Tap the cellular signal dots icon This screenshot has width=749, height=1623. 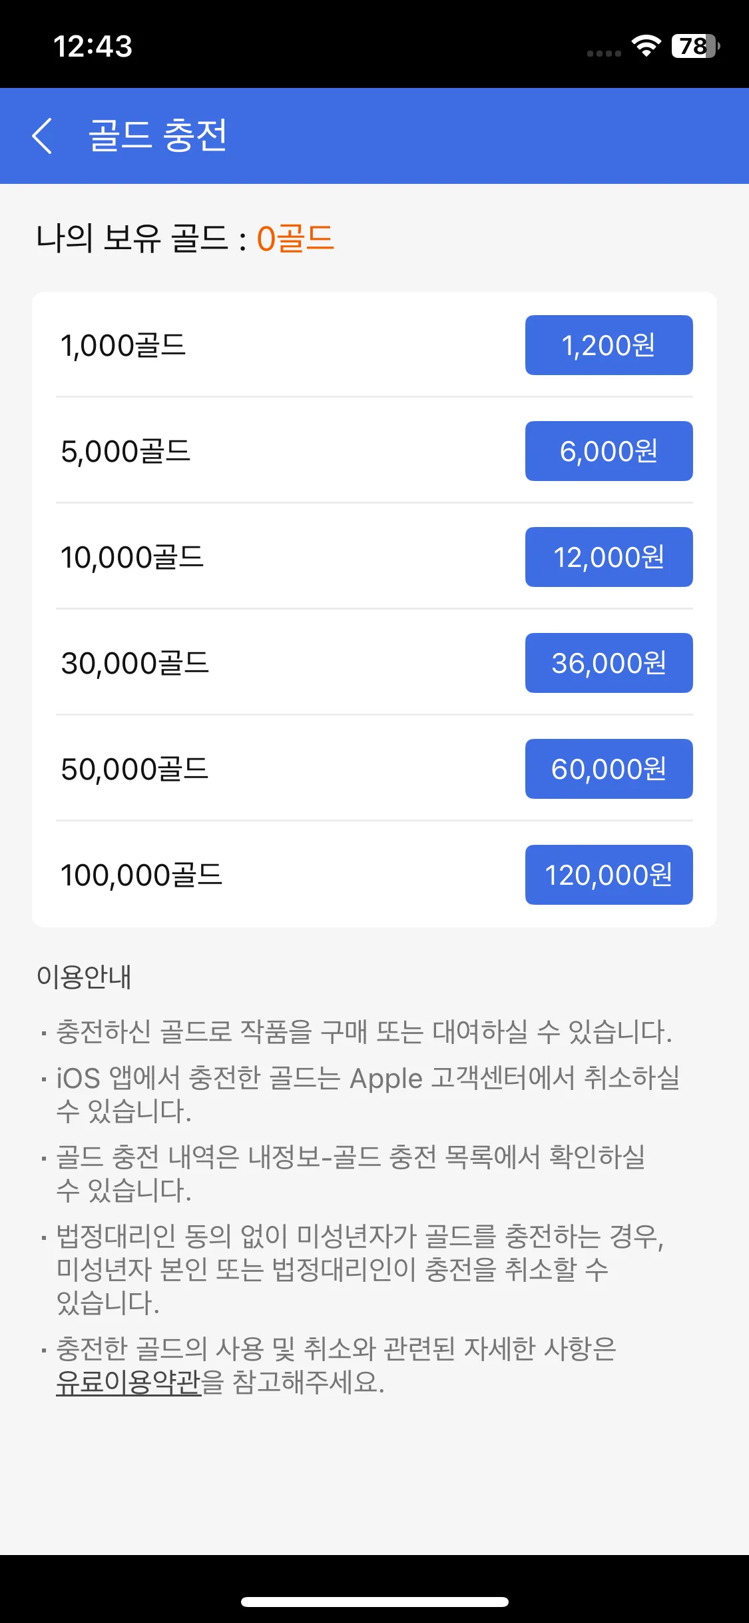point(604,53)
